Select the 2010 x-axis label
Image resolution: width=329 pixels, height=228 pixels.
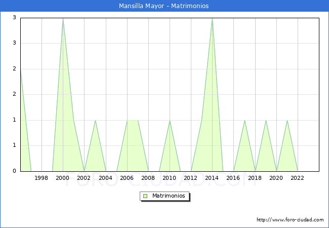point(170,178)
